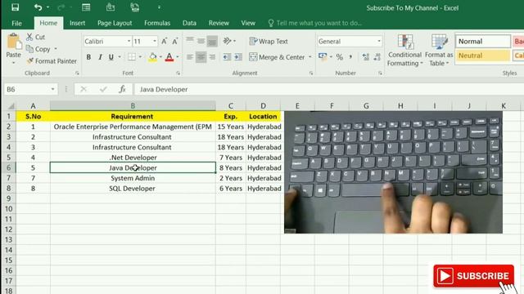Image resolution: width=524 pixels, height=294 pixels.
Task: Open Borders dropdown arrow
Action: [x=140, y=57]
